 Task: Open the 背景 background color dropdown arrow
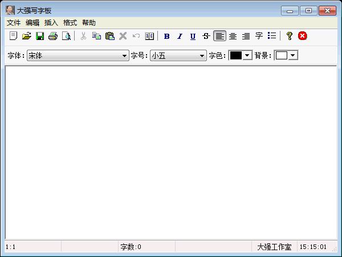pyautogui.click(x=293, y=55)
